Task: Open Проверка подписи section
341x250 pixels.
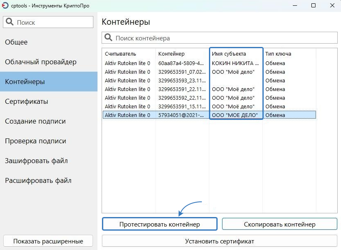Action: click(35, 141)
